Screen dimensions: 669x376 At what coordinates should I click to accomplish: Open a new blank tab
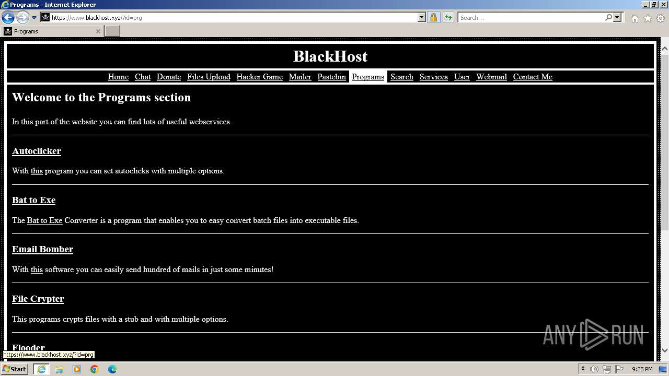click(x=112, y=31)
